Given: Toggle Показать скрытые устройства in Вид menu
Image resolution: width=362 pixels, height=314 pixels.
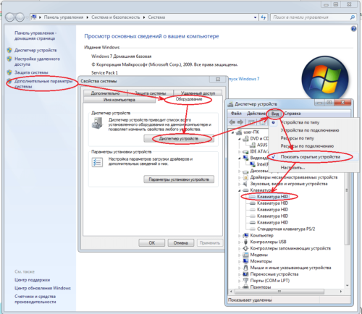Looking at the screenshot, I should click(x=310, y=157).
